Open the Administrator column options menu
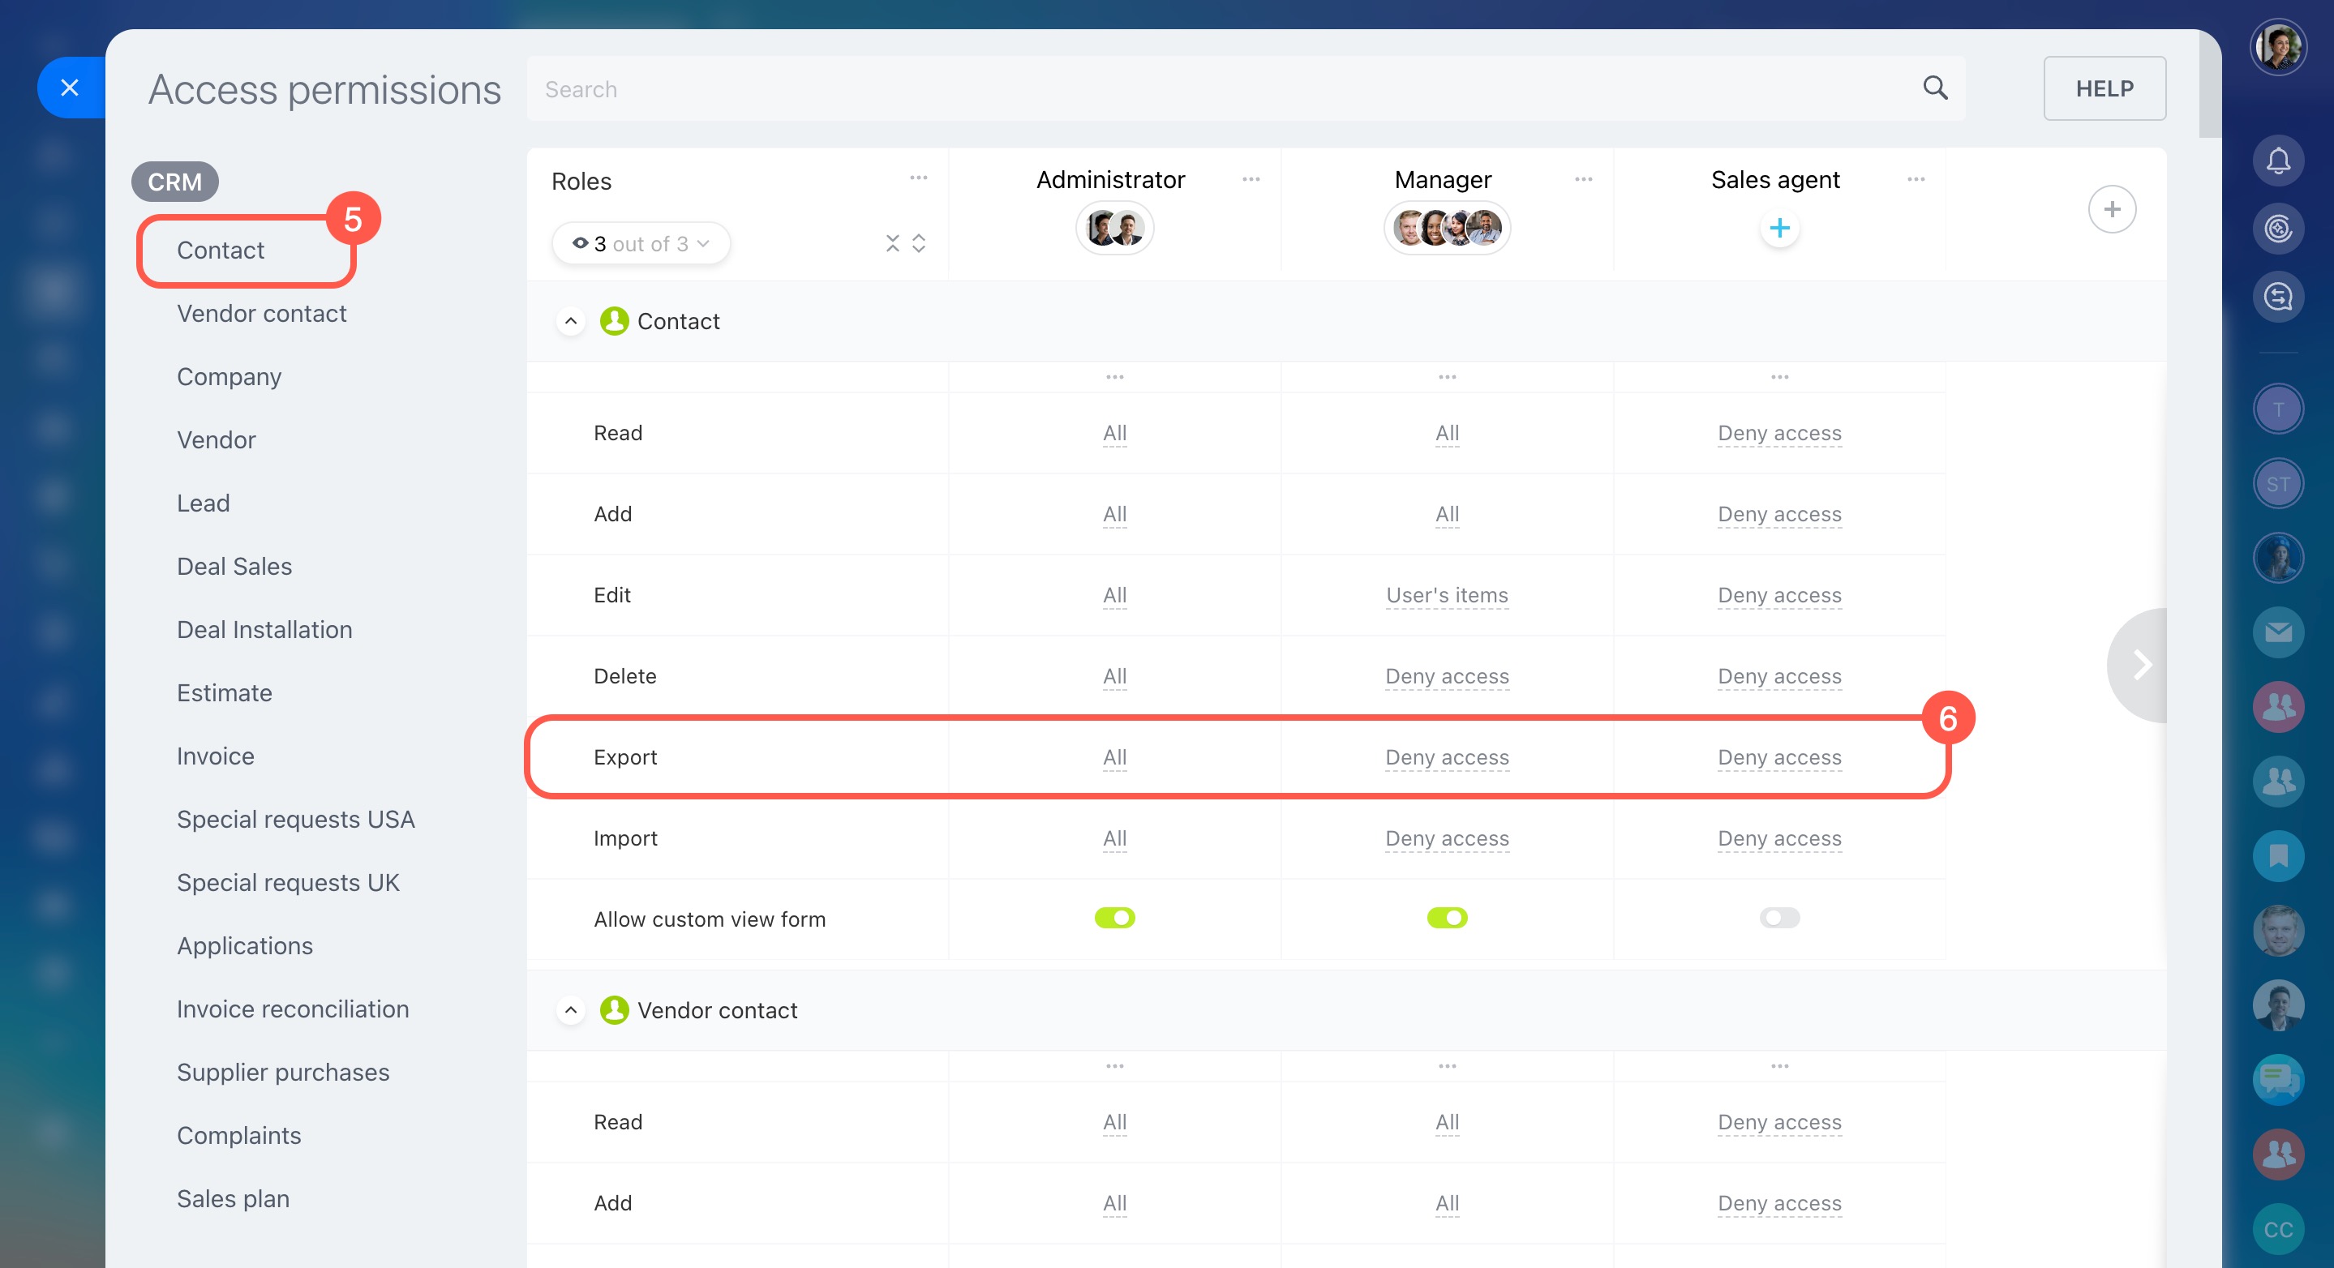 (x=1251, y=178)
